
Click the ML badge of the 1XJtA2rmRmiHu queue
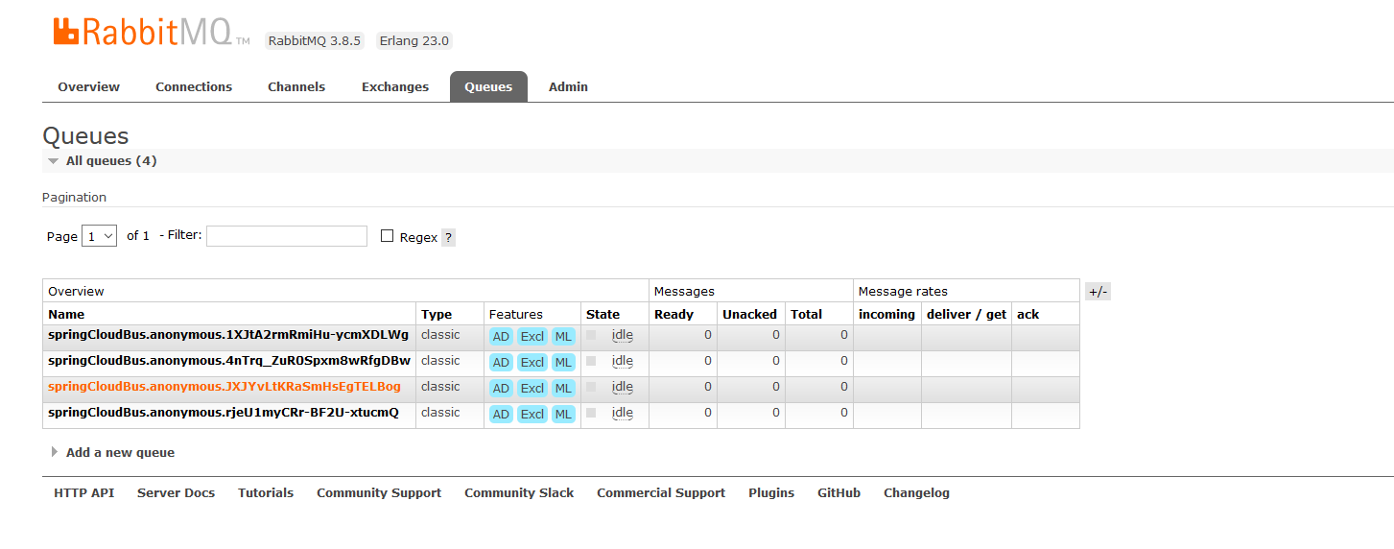[x=563, y=337]
